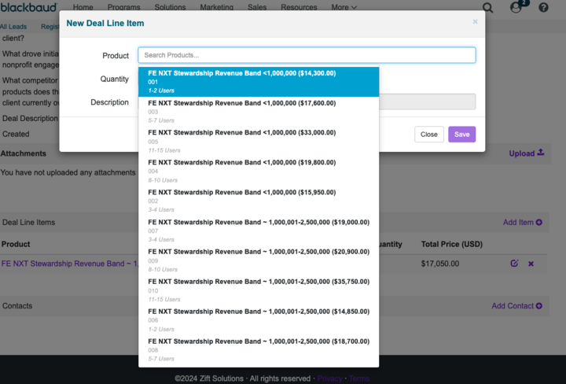This screenshot has width=566, height=384.
Task: Click Add Item for deal line items
Action: 522,222
